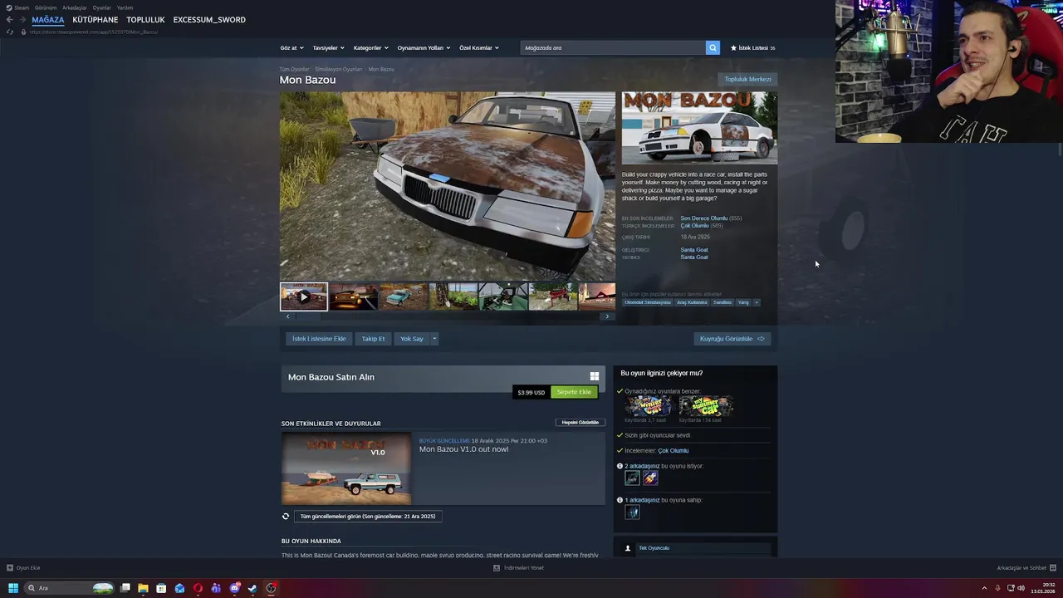
Task: Click the store search magnifier button
Action: [x=713, y=47]
